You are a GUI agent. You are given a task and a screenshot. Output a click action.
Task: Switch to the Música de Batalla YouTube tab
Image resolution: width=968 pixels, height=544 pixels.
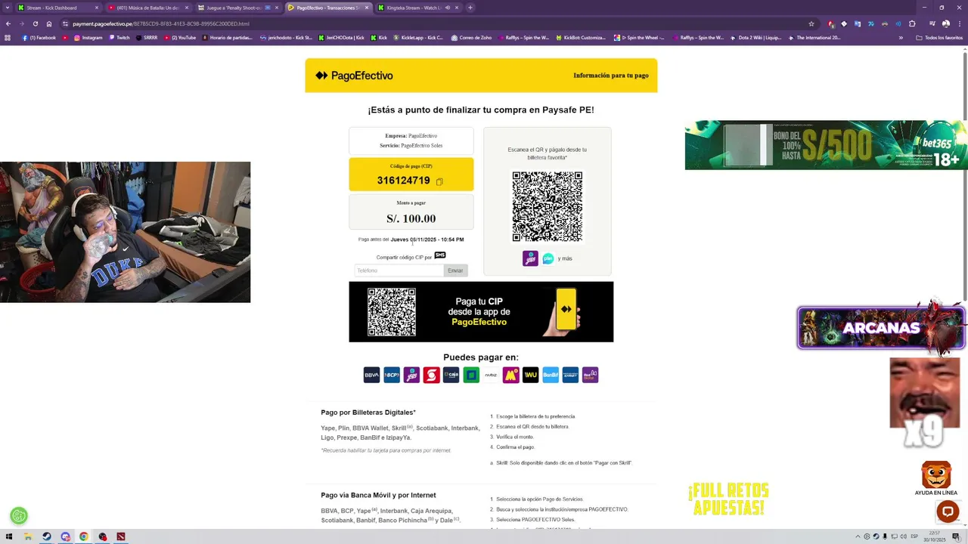(147, 8)
